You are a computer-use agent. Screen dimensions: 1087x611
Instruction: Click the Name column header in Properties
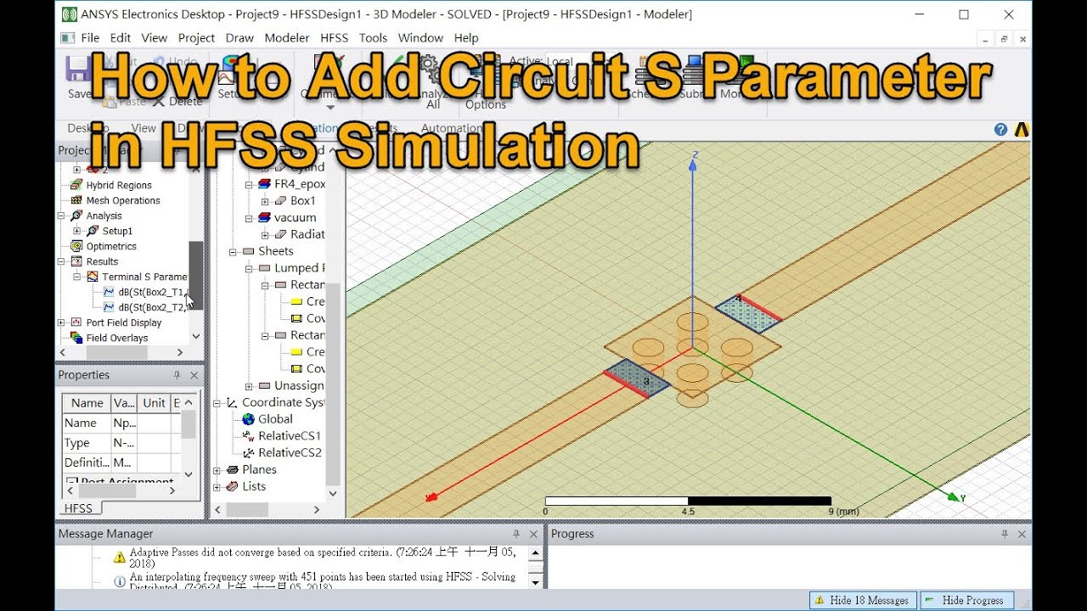click(87, 403)
